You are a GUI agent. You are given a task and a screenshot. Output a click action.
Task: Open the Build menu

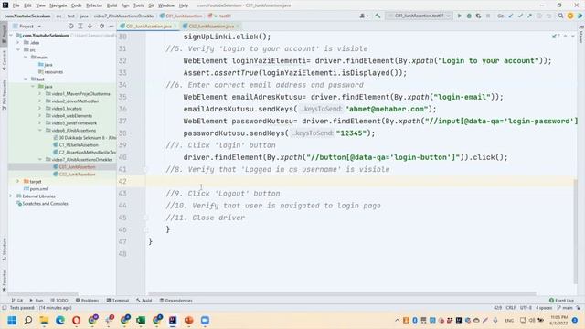pyautogui.click(x=112, y=5)
